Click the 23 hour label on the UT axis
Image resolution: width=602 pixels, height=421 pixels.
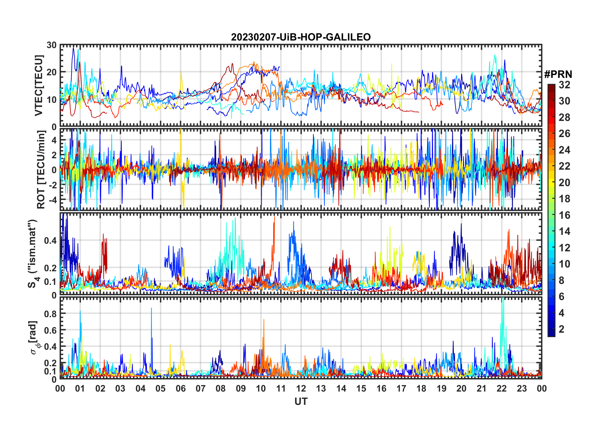coord(522,388)
